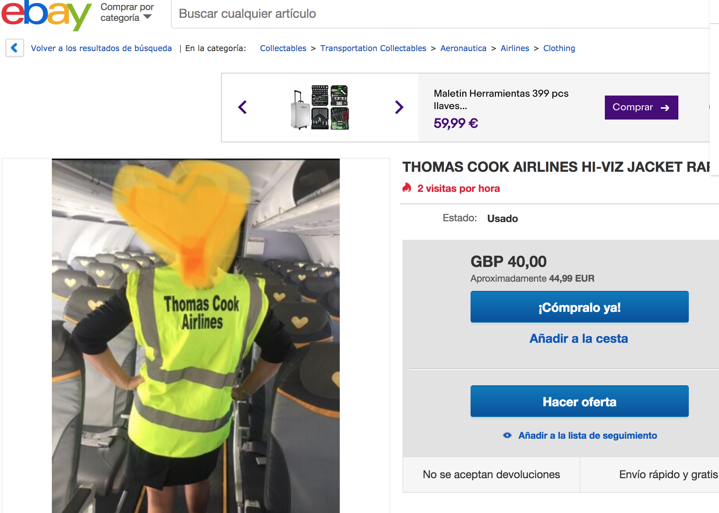
Task: Show next ad carousel item
Action: pos(399,107)
